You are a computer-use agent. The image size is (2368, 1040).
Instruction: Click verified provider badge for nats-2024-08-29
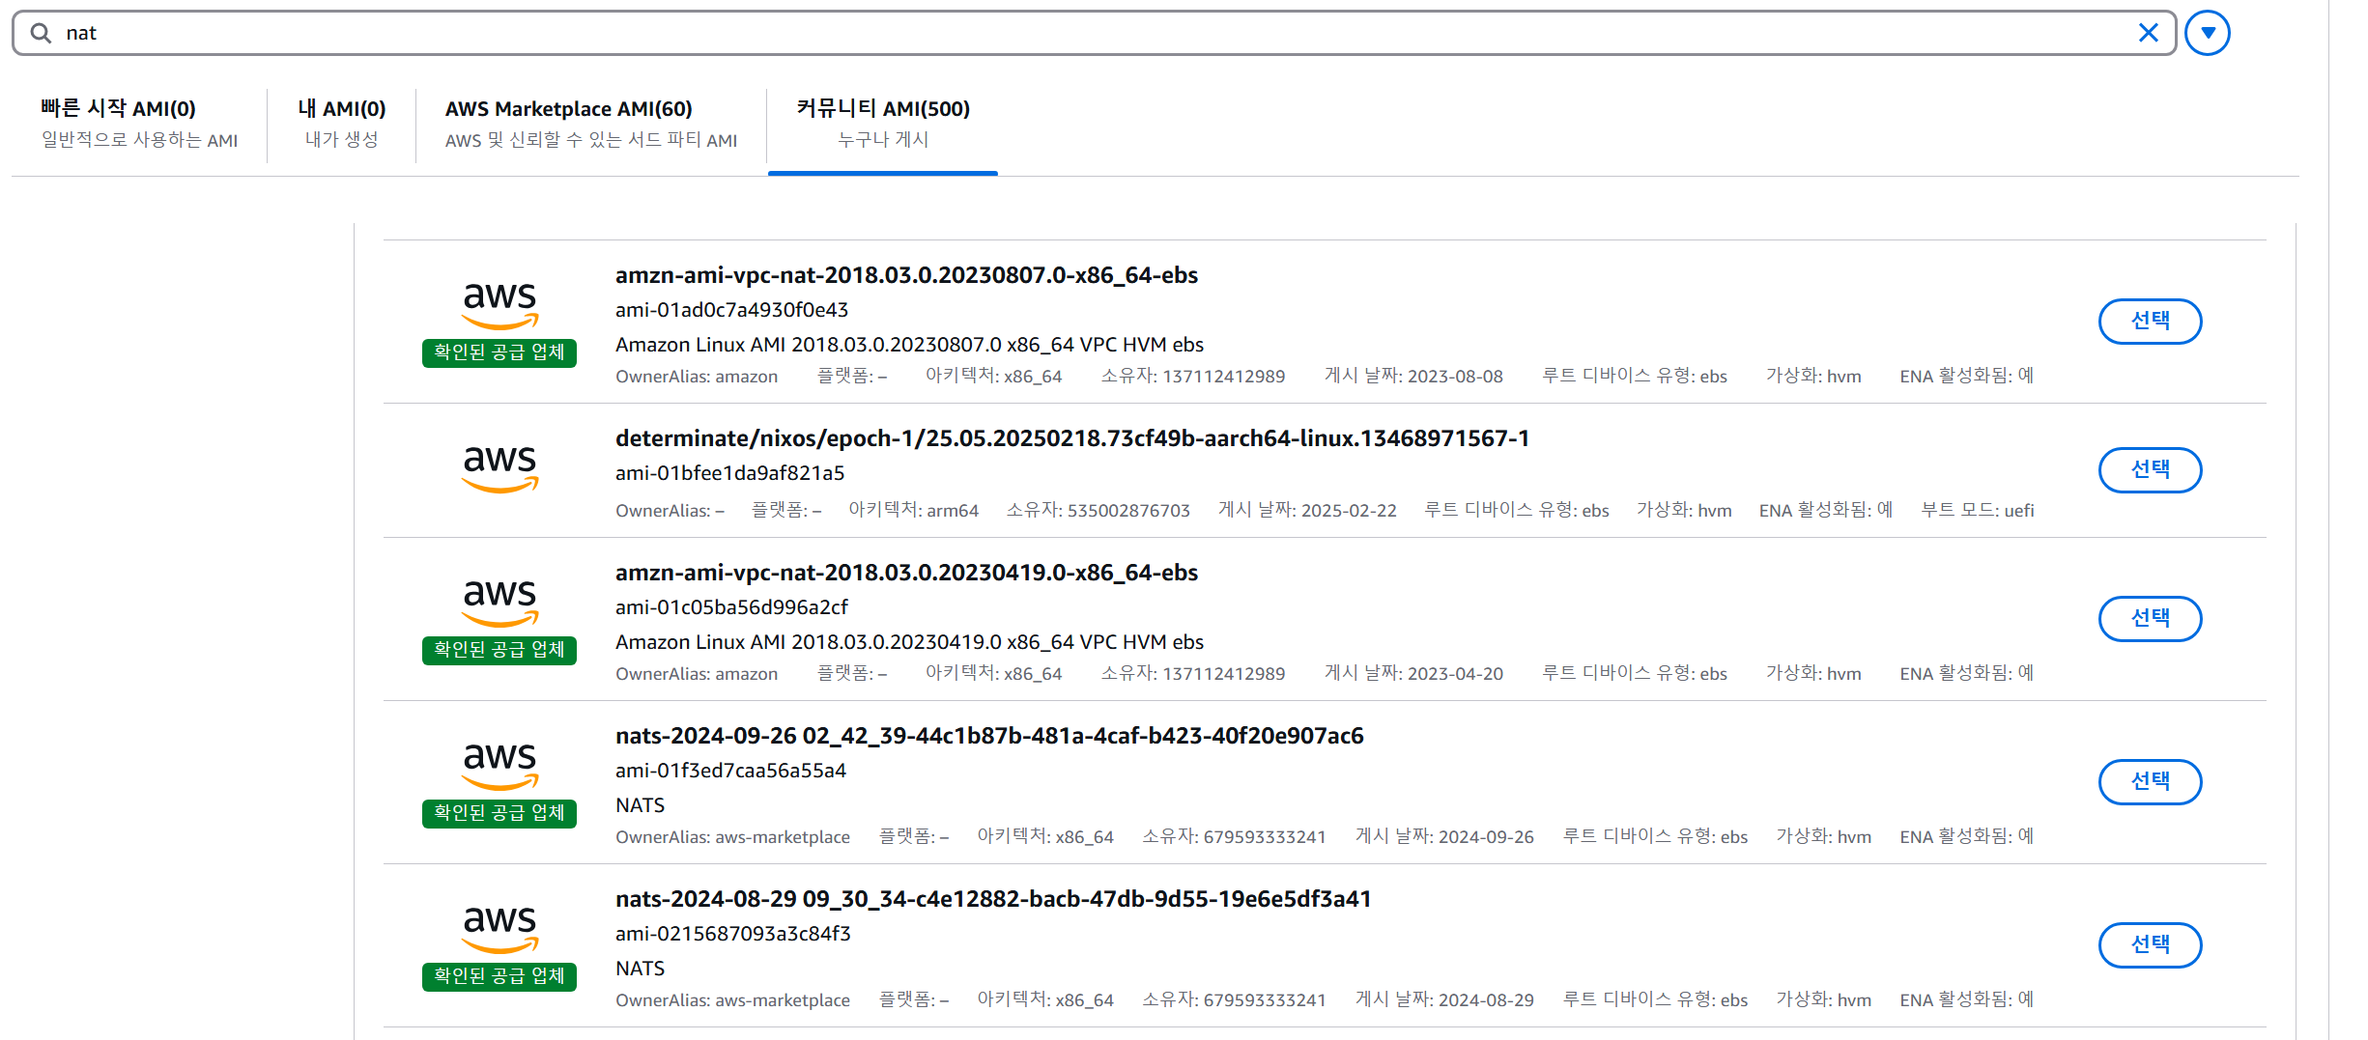499,976
